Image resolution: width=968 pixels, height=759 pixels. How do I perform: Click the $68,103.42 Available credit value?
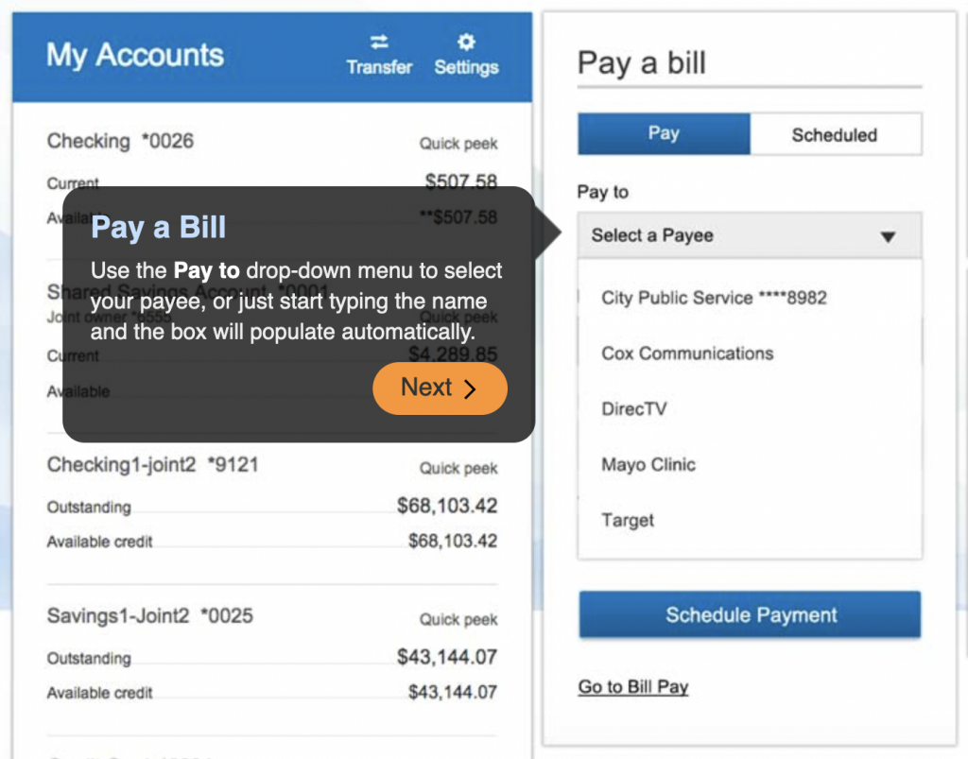[453, 542]
